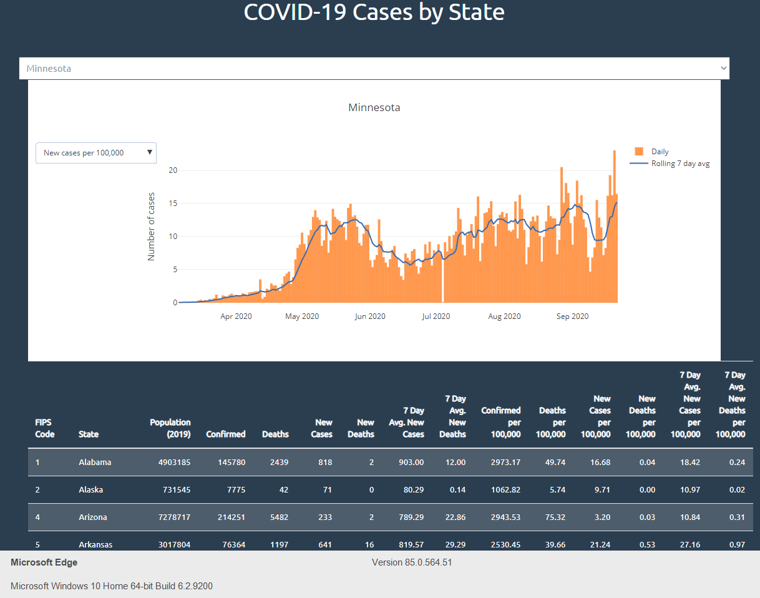This screenshot has height=598, width=760.
Task: Click the chevron arrow of the state selector
Action: (x=723, y=68)
